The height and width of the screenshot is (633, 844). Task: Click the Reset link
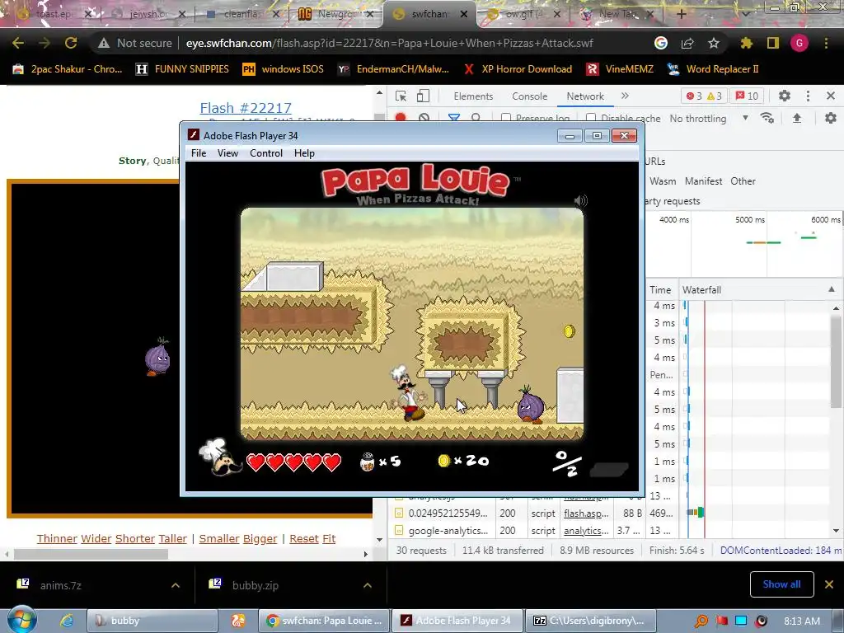tap(304, 539)
